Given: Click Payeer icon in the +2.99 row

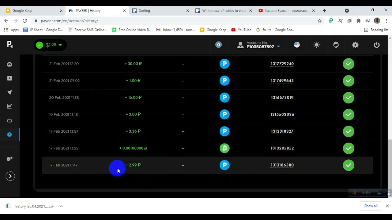Looking at the screenshot, I should [224, 165].
